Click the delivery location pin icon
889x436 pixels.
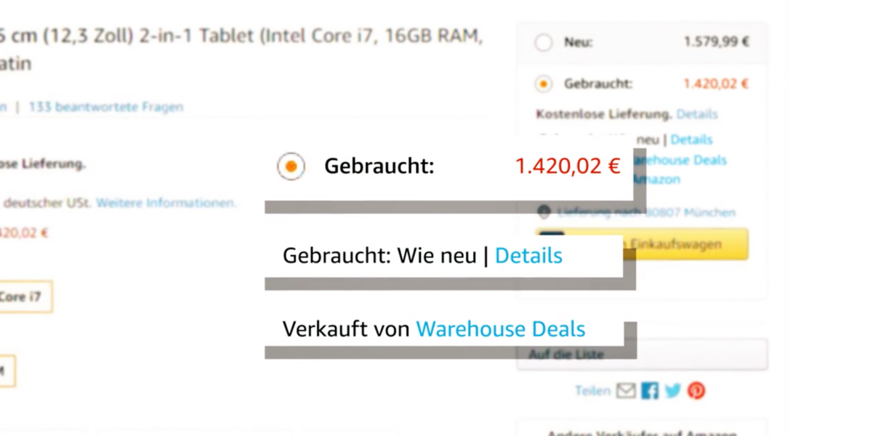(544, 212)
